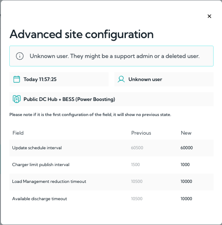Click the 'Field' column header
Image resolution: width=222 pixels, height=225 pixels.
tap(18, 133)
